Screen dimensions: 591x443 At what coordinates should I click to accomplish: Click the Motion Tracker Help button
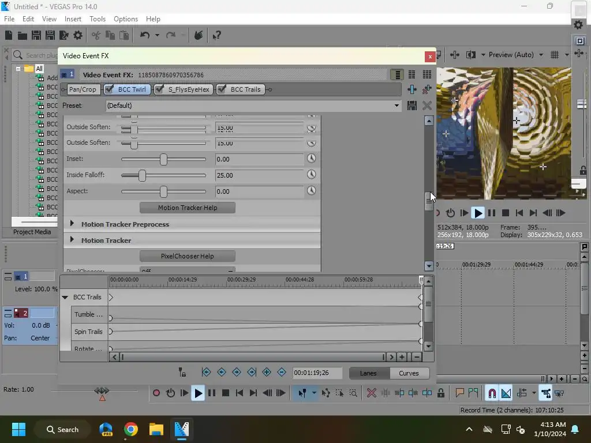coord(188,208)
